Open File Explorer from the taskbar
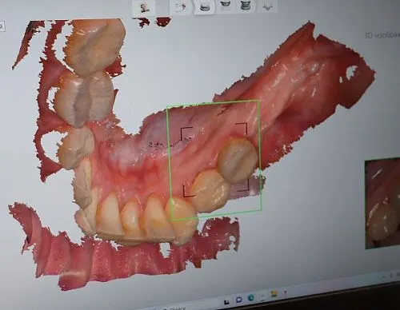400x310 pixels. tap(274, 294)
